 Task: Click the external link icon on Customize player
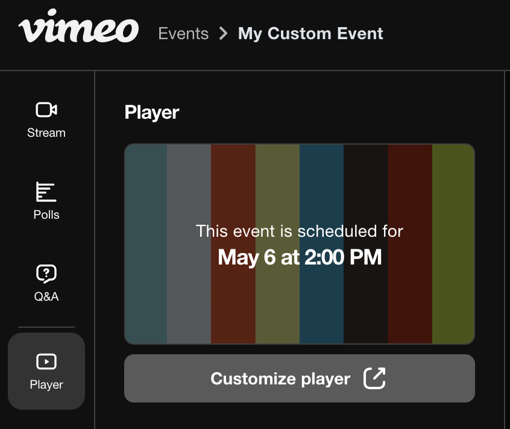point(374,378)
